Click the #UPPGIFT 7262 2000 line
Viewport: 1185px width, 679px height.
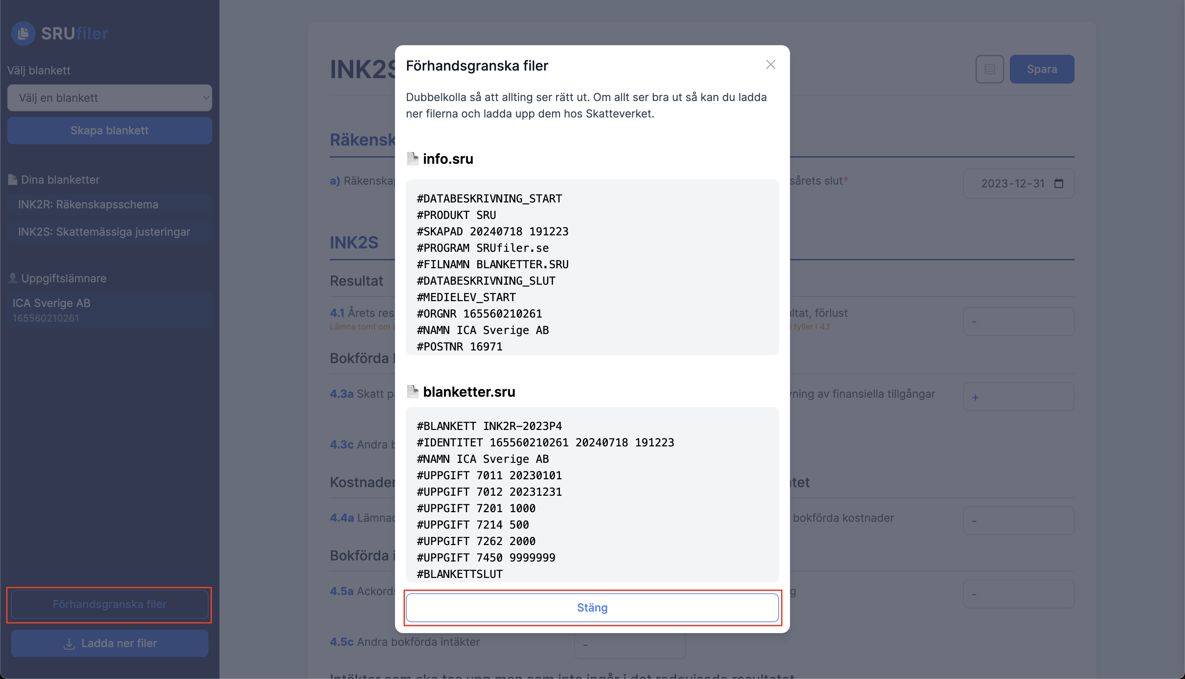click(x=476, y=541)
